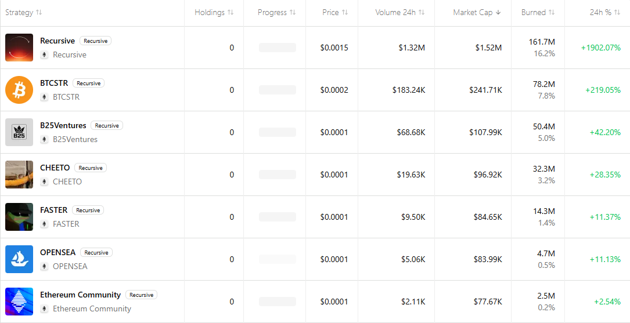Click the progress bar in BTCSTR row
Screen dimensions: 630x323
pos(277,90)
